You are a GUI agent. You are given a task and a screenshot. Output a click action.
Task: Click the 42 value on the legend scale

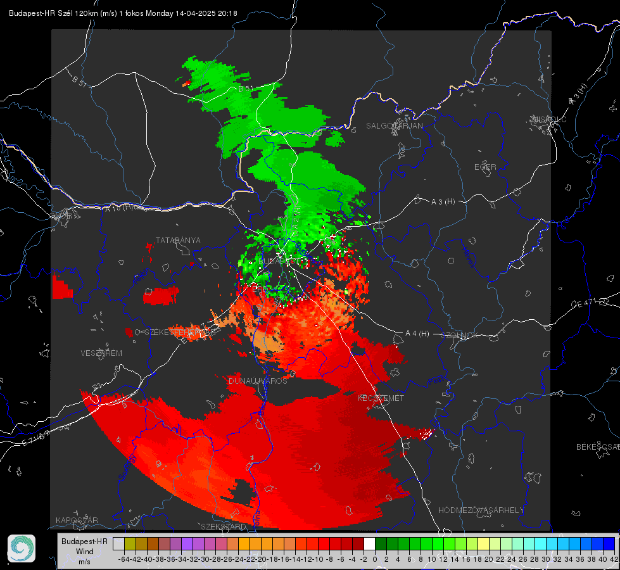tap(614, 559)
